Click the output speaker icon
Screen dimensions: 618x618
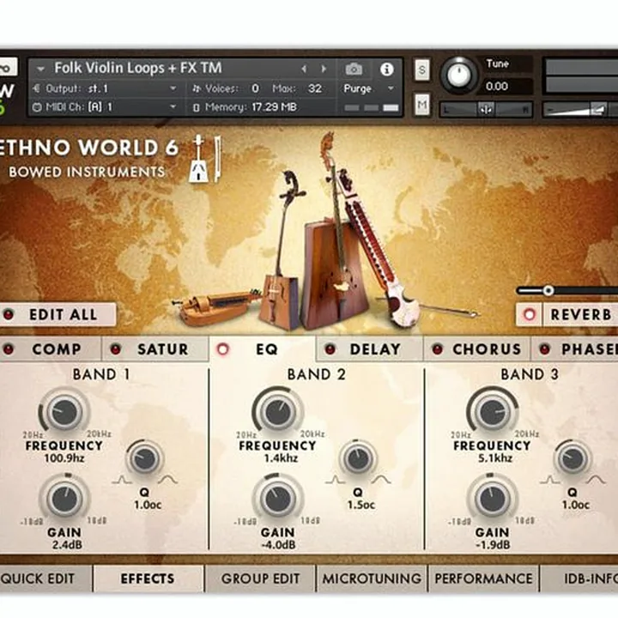click(x=37, y=88)
